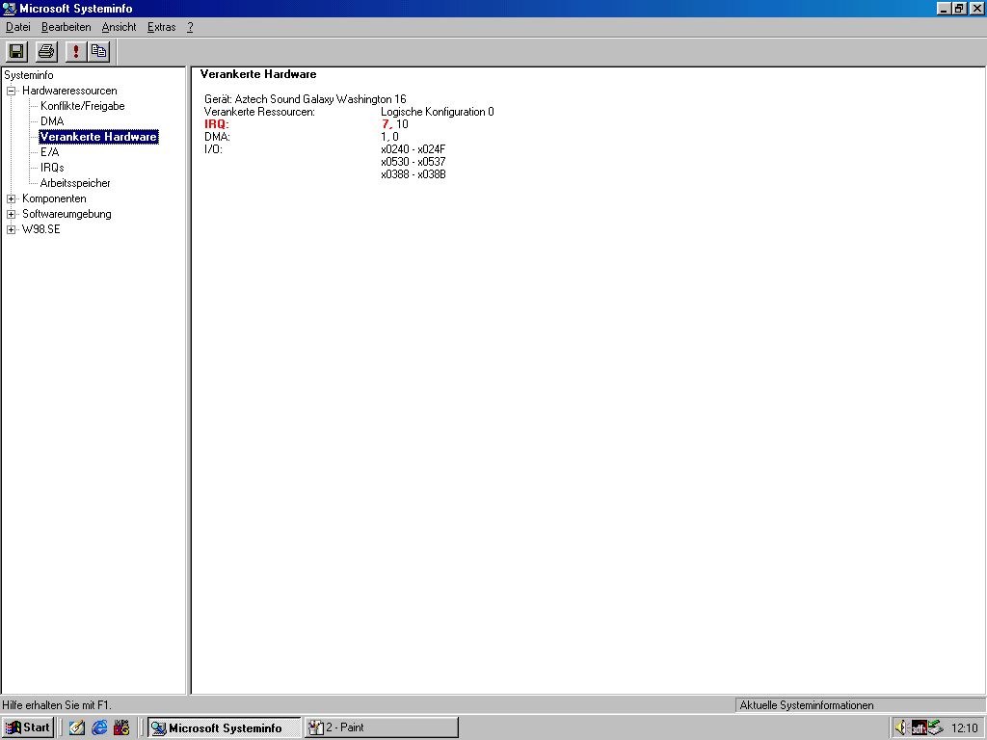Click the I/O range x0388 - x038B
The height and width of the screenshot is (740, 987).
[413, 174]
